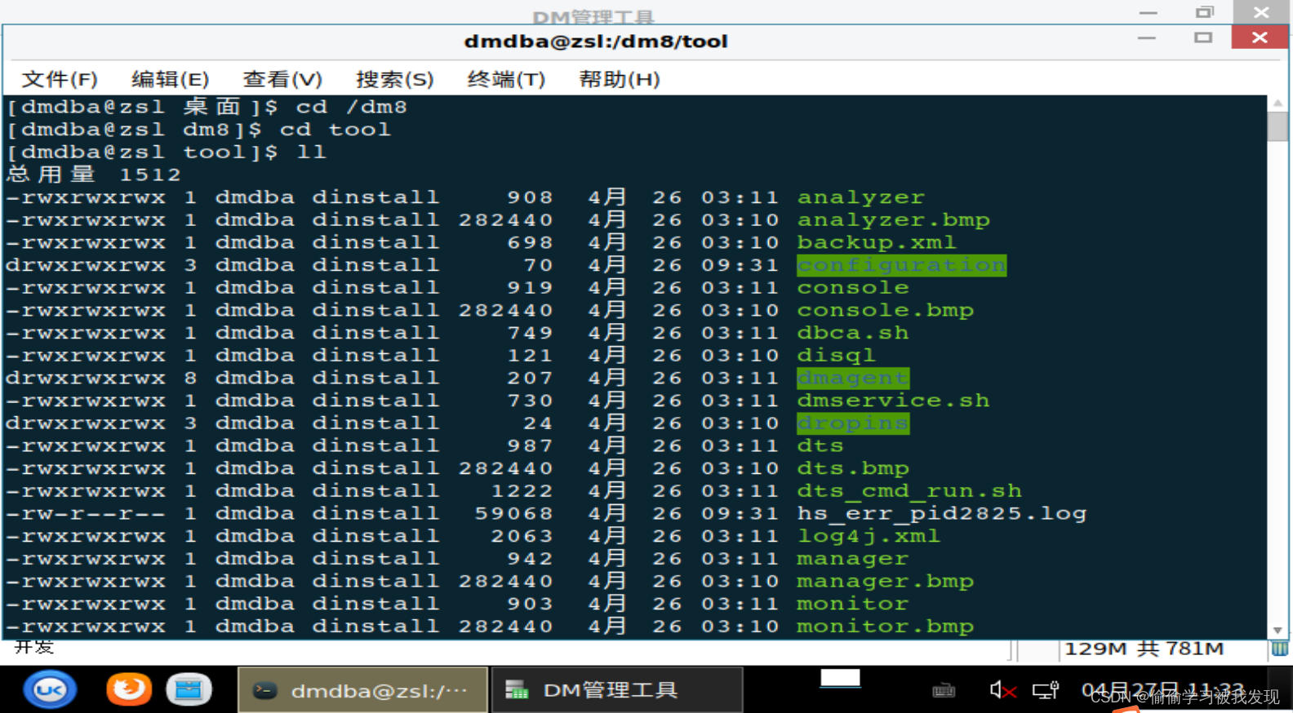This screenshot has width=1293, height=713.
Task: Close the dmdba@zsl terminal window
Action: pos(1260,38)
